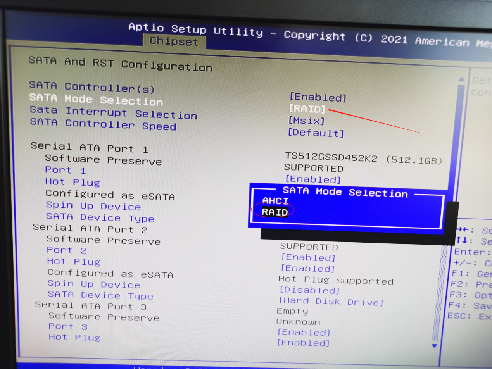Select Spin Up Device under Serial ATA Port 2
The height and width of the screenshot is (369, 492).
click(94, 285)
